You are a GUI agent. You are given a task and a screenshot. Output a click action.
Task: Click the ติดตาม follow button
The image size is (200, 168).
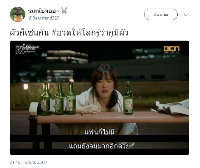tap(161, 14)
